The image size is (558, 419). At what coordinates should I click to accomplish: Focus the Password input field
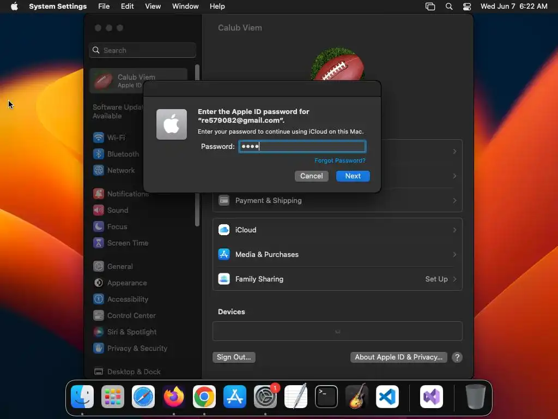[302, 146]
